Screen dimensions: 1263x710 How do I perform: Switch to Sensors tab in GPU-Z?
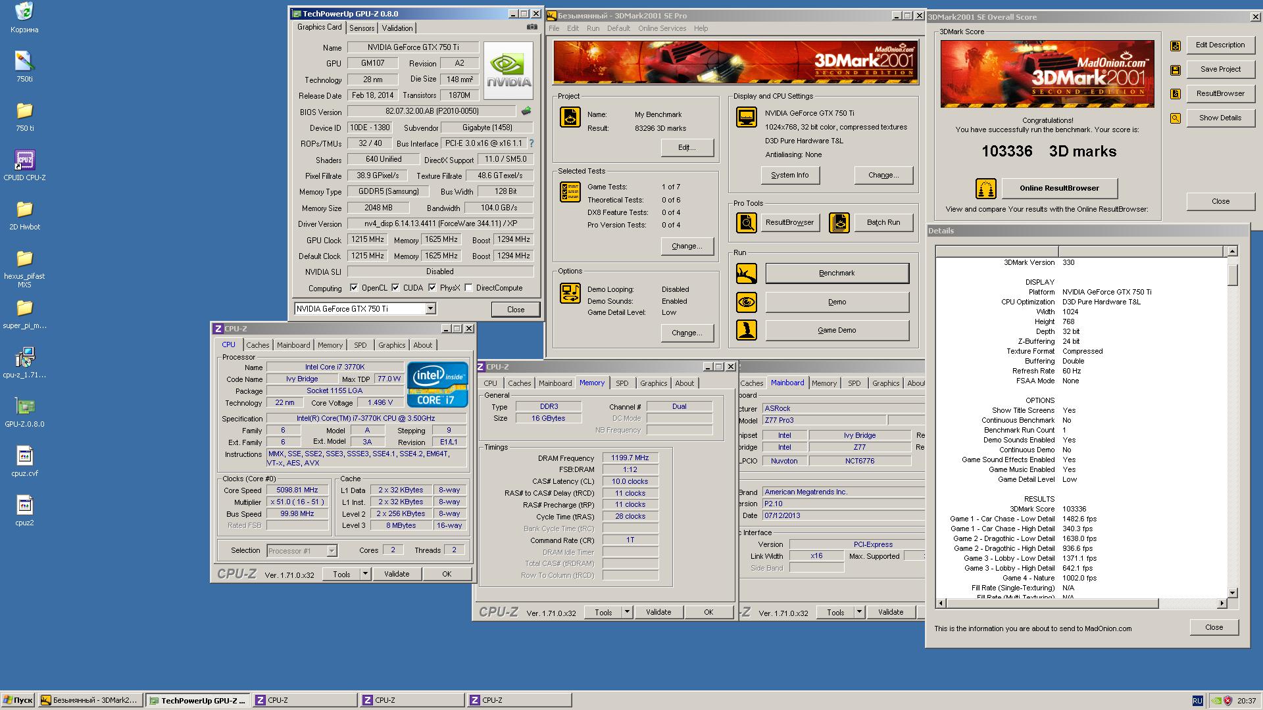362,28
